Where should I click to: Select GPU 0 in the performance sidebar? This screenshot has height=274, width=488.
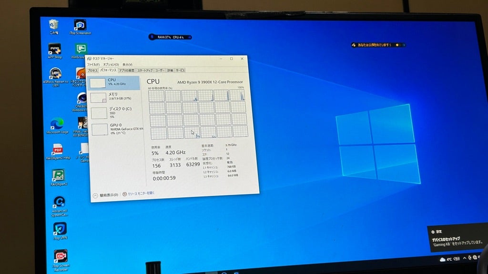pos(116,125)
